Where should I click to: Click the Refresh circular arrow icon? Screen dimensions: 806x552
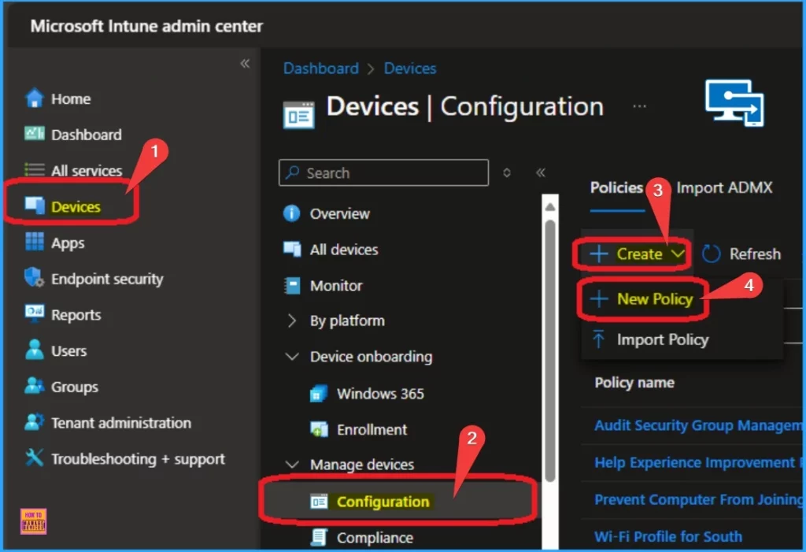point(712,254)
